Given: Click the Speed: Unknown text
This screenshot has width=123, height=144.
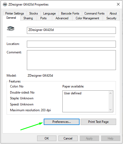Looking at the screenshot, I should [x=22, y=104].
